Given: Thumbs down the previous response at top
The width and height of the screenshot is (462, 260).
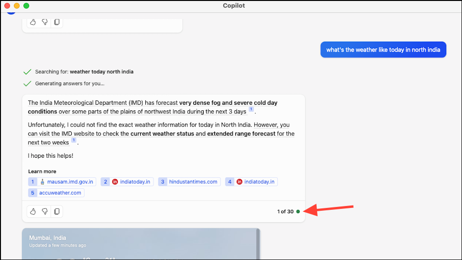Looking at the screenshot, I should pos(45,22).
